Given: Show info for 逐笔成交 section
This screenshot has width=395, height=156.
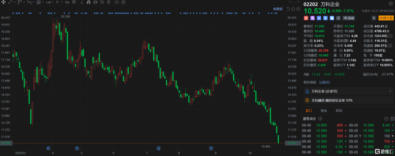Looking at the screenshot, I should click(x=320, y=119).
